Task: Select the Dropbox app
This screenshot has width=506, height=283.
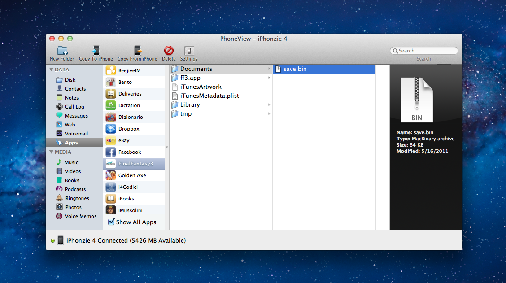Action: pos(134,129)
